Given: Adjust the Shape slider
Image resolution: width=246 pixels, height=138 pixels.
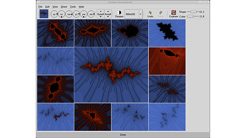Looking at the screenshot, I should [193, 12].
